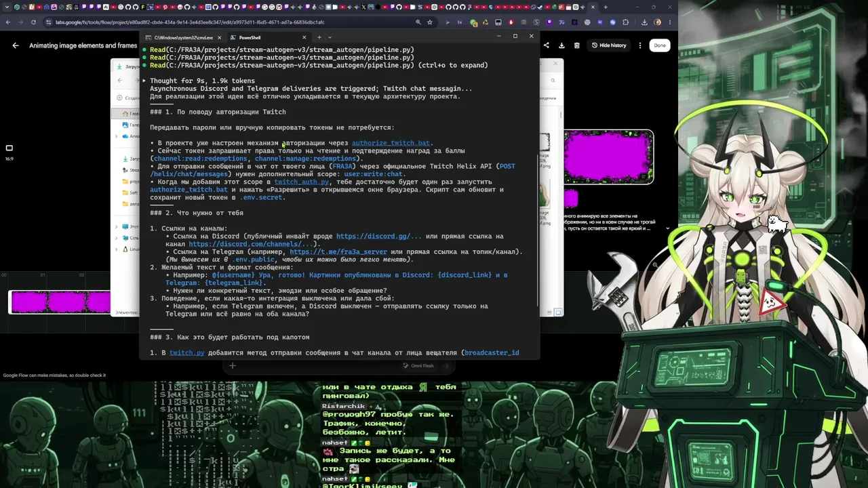Click the browser address bar URL
The image size is (868, 488).
click(190, 22)
